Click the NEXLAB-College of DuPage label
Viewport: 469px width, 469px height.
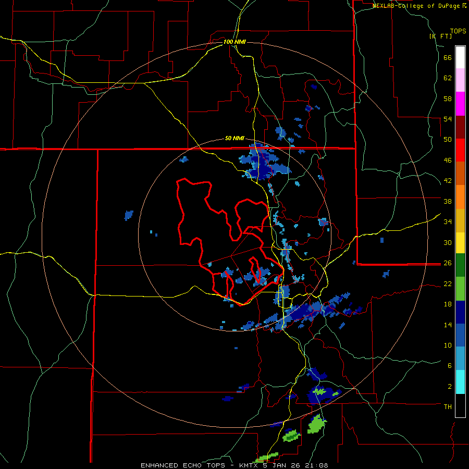416,6
